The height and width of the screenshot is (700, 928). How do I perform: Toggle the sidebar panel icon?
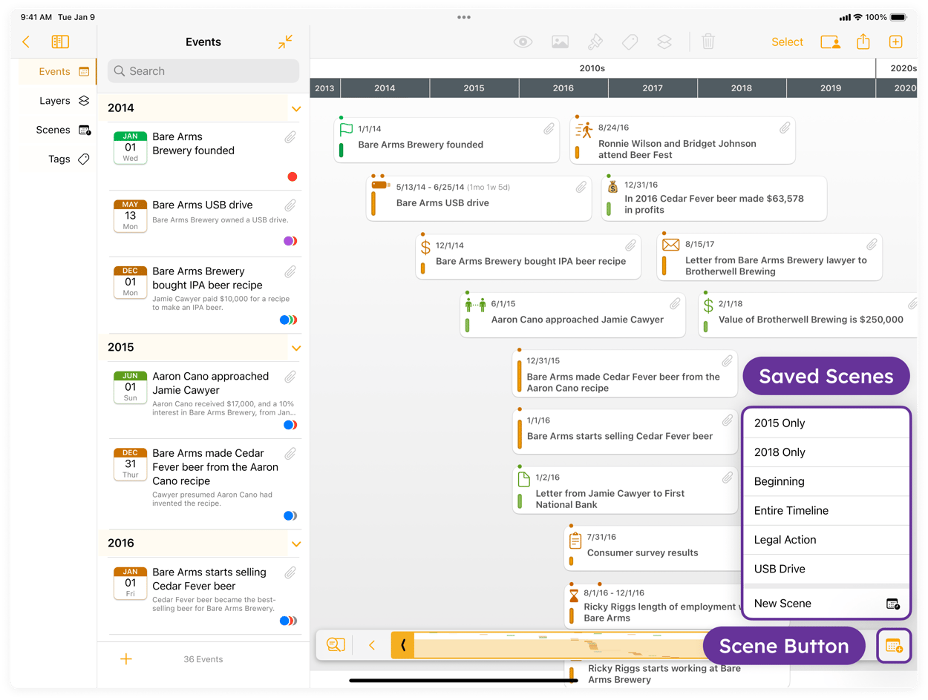click(60, 42)
